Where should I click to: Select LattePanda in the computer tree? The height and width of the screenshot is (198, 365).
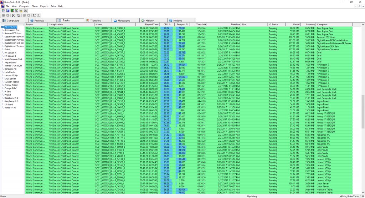tap(10, 72)
